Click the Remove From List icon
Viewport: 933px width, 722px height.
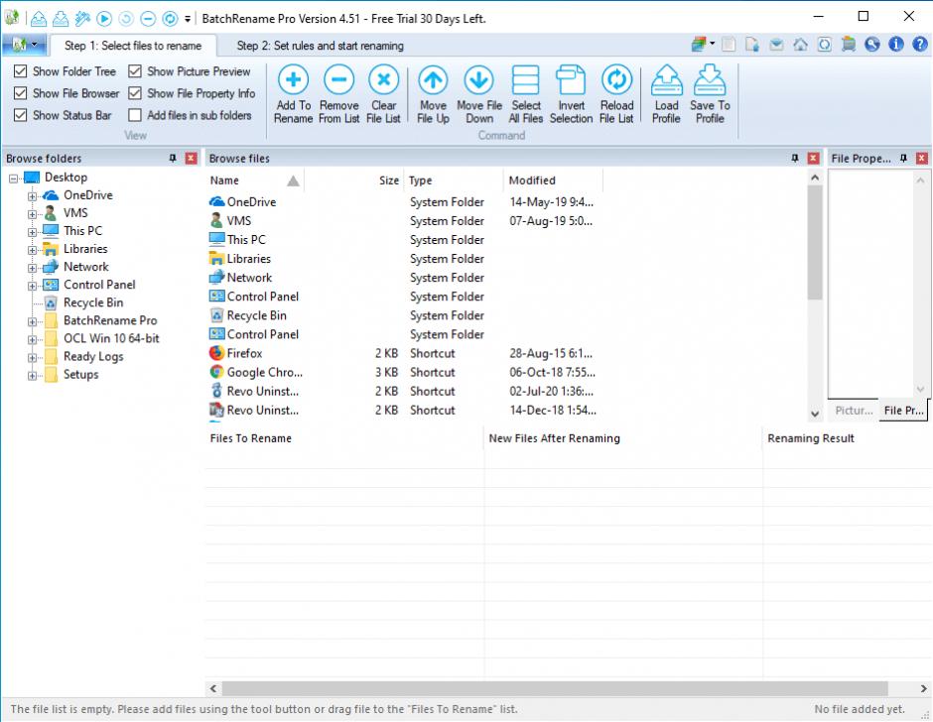point(338,79)
